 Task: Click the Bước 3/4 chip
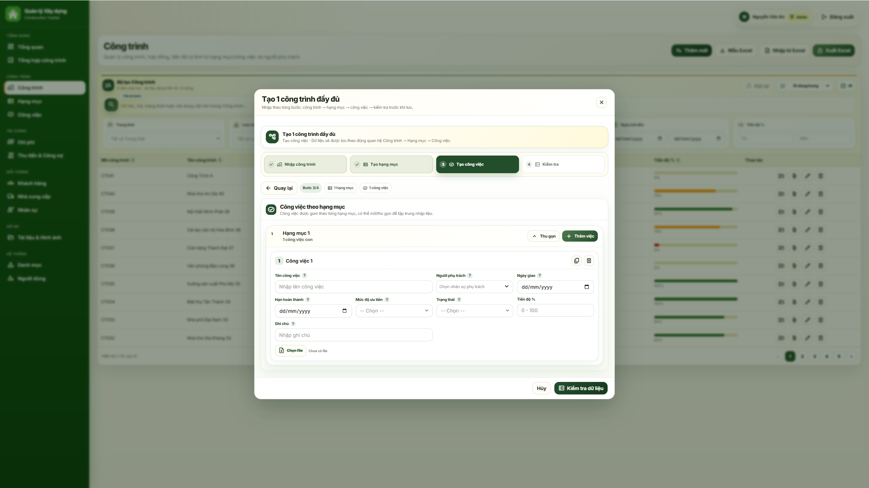[x=311, y=188]
